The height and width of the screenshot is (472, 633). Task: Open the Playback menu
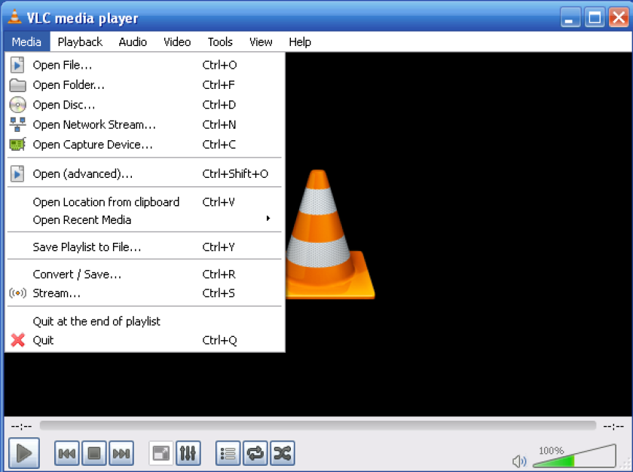[80, 42]
